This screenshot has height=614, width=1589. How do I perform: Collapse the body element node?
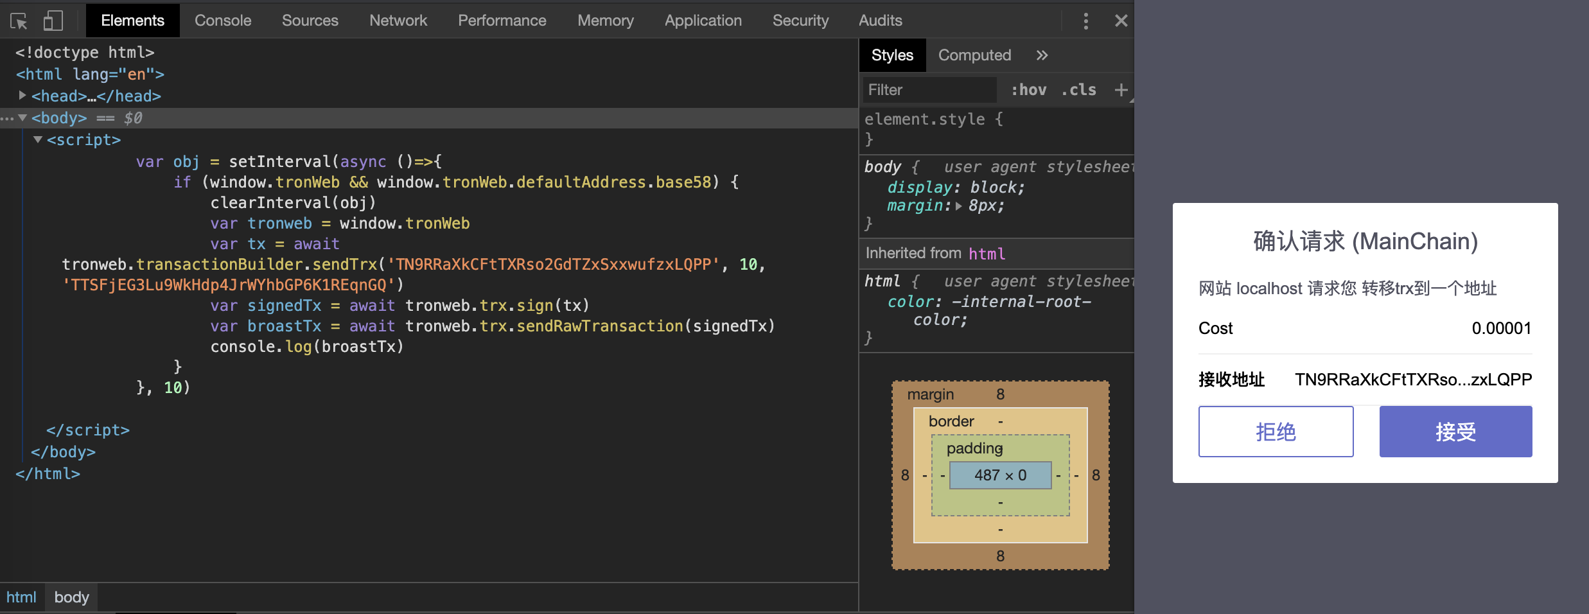(x=22, y=118)
